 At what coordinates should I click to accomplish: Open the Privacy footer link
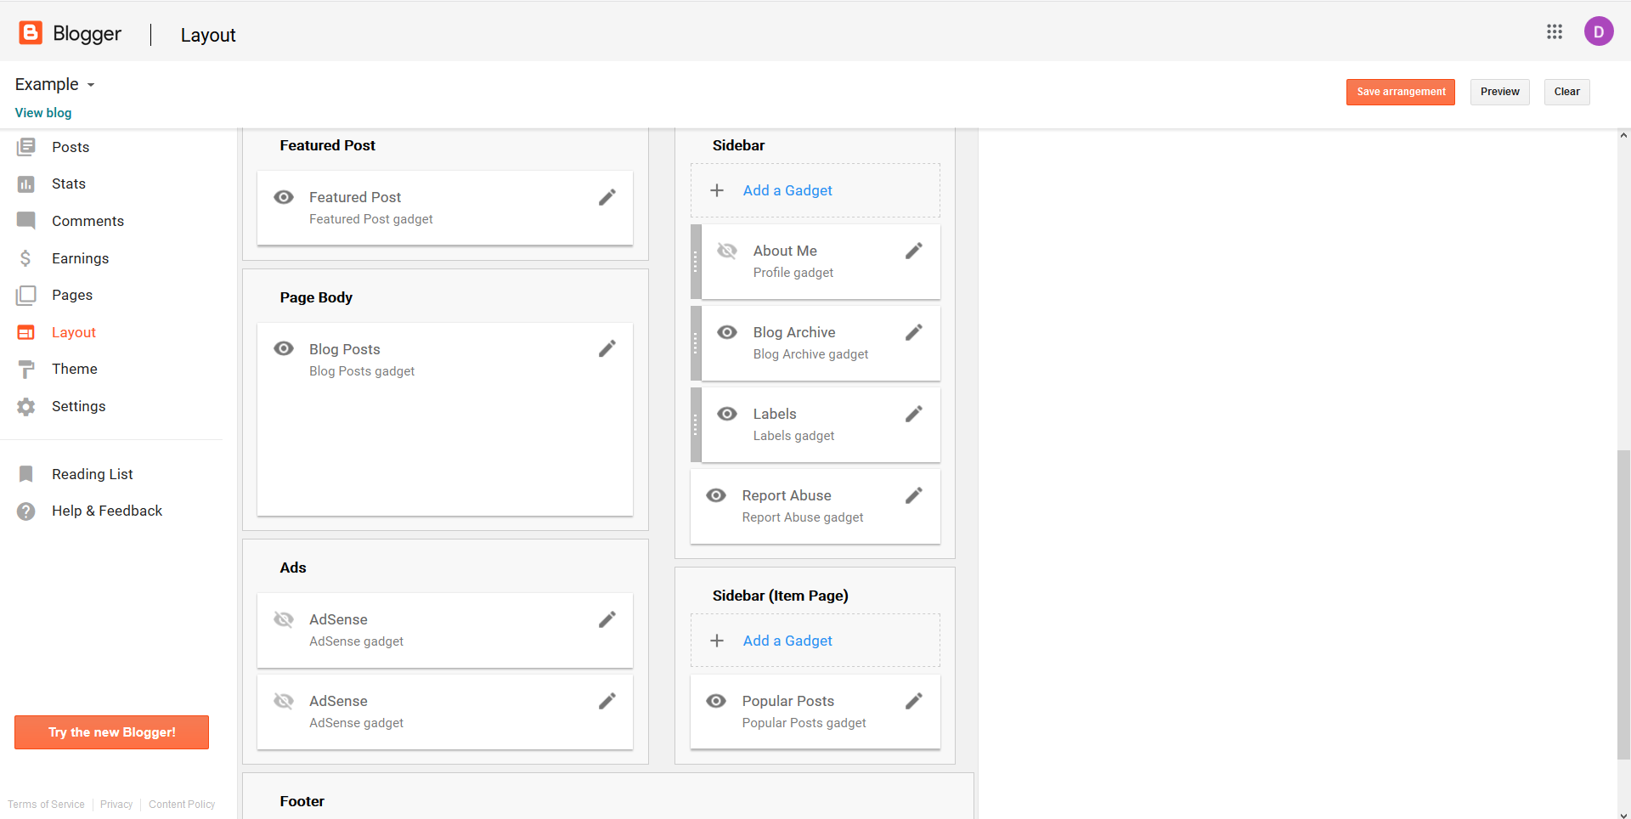click(116, 805)
